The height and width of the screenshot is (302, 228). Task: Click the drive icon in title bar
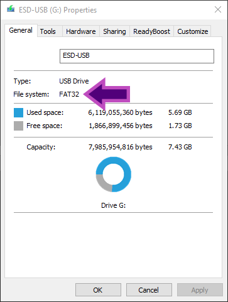coord(11,9)
